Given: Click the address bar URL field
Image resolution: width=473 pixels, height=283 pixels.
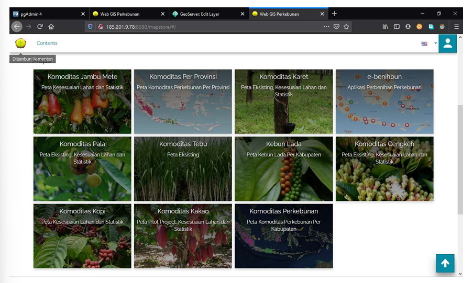Looking at the screenshot, I should click(x=210, y=27).
